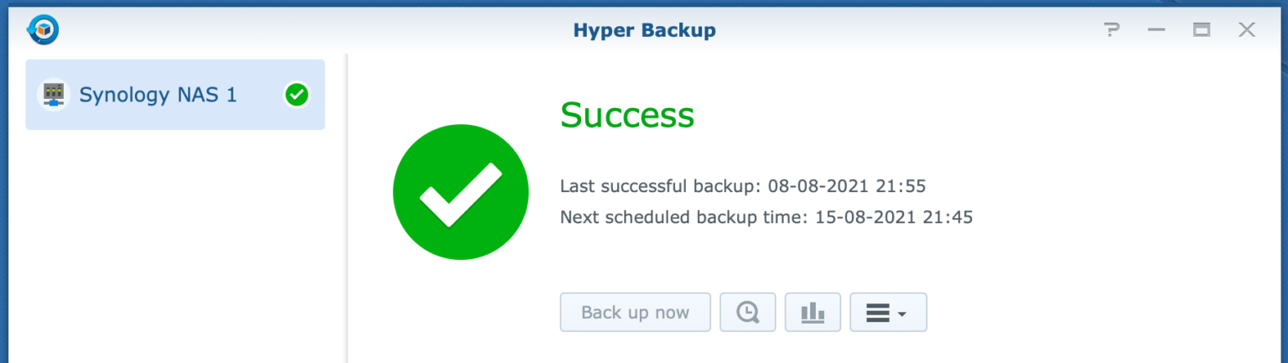The image size is (1288, 363).
Task: Click the NAS device icon in sidebar
Action: 54,95
